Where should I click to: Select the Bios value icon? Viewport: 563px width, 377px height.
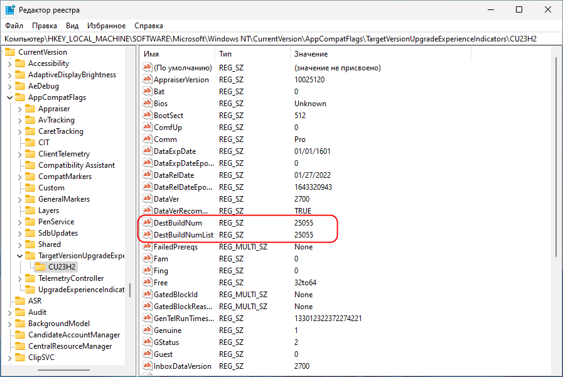tap(147, 103)
